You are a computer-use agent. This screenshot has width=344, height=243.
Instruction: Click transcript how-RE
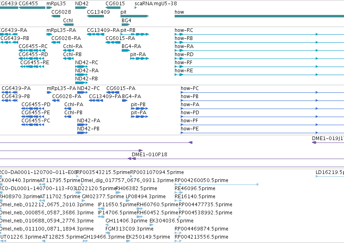(184, 71)
